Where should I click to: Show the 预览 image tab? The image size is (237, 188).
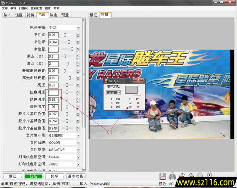(93, 15)
